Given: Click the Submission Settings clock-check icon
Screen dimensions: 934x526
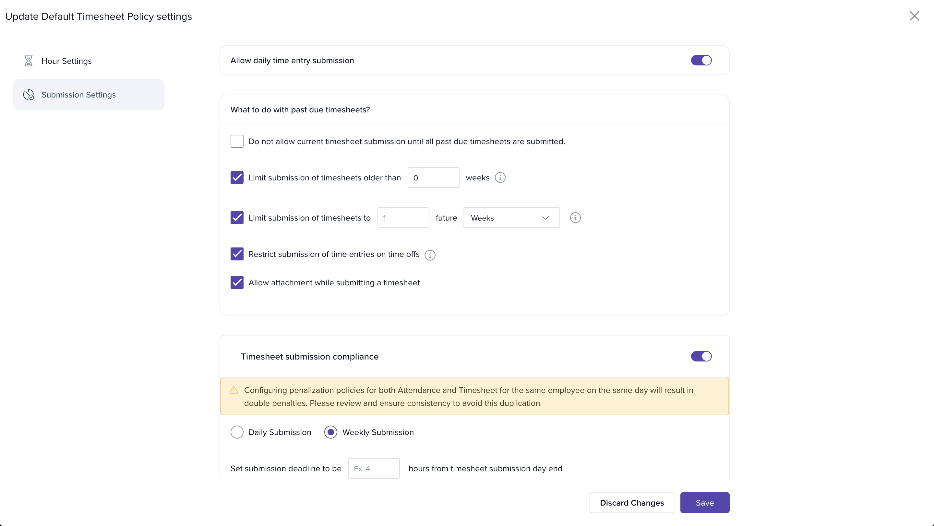Looking at the screenshot, I should pos(28,95).
